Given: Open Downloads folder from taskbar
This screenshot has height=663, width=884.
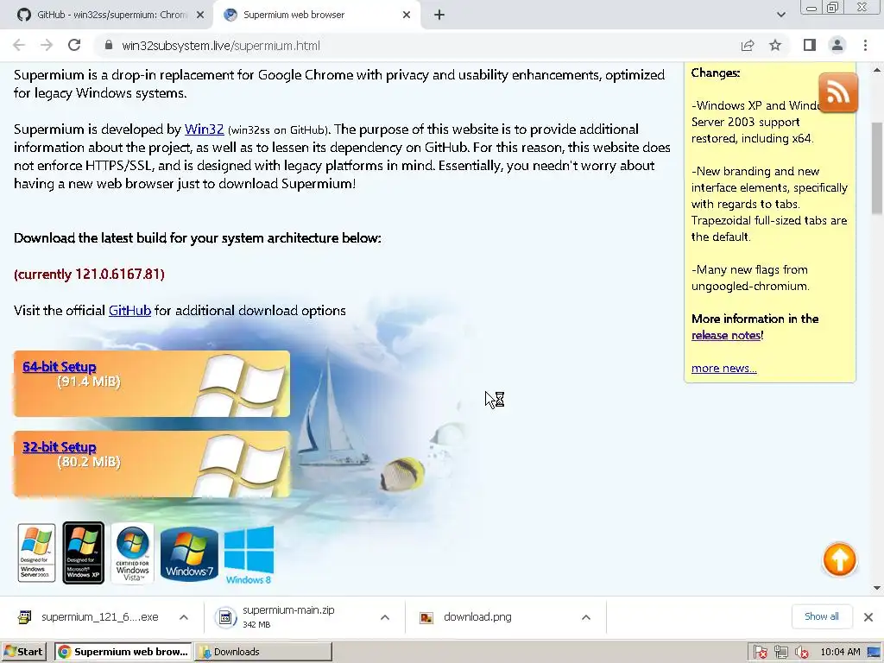Looking at the screenshot, I should click(263, 652).
